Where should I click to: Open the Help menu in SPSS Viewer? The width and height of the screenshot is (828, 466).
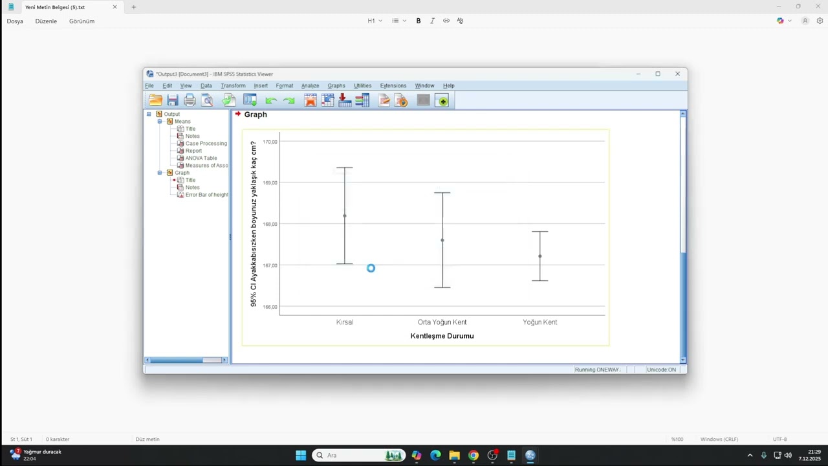point(449,85)
